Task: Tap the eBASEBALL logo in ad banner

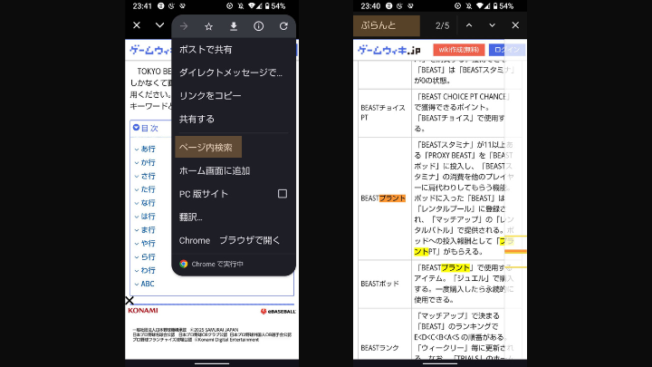Action: pos(278,311)
